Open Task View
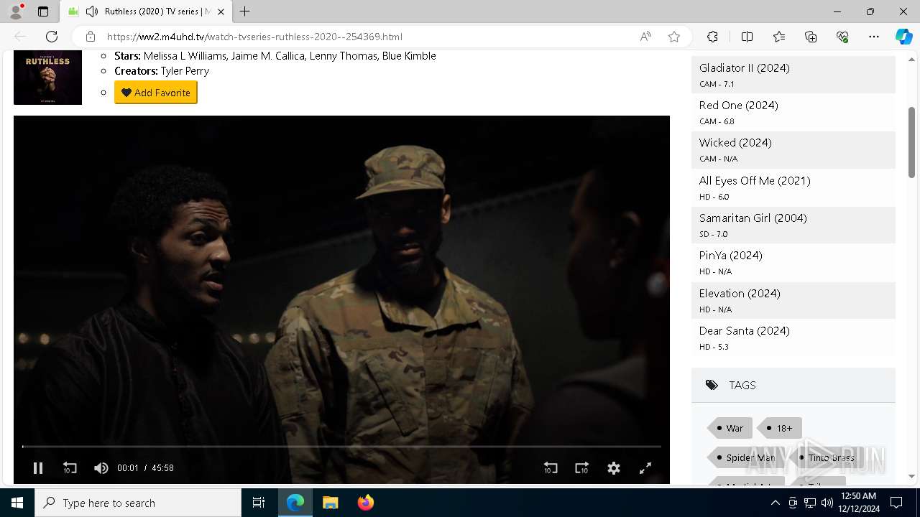The image size is (920, 517). [259, 503]
